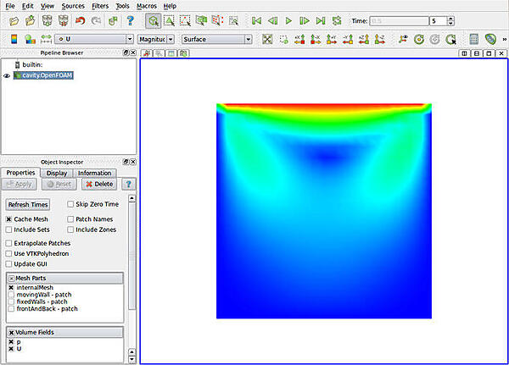Click the Refresh Times button

[x=28, y=204]
